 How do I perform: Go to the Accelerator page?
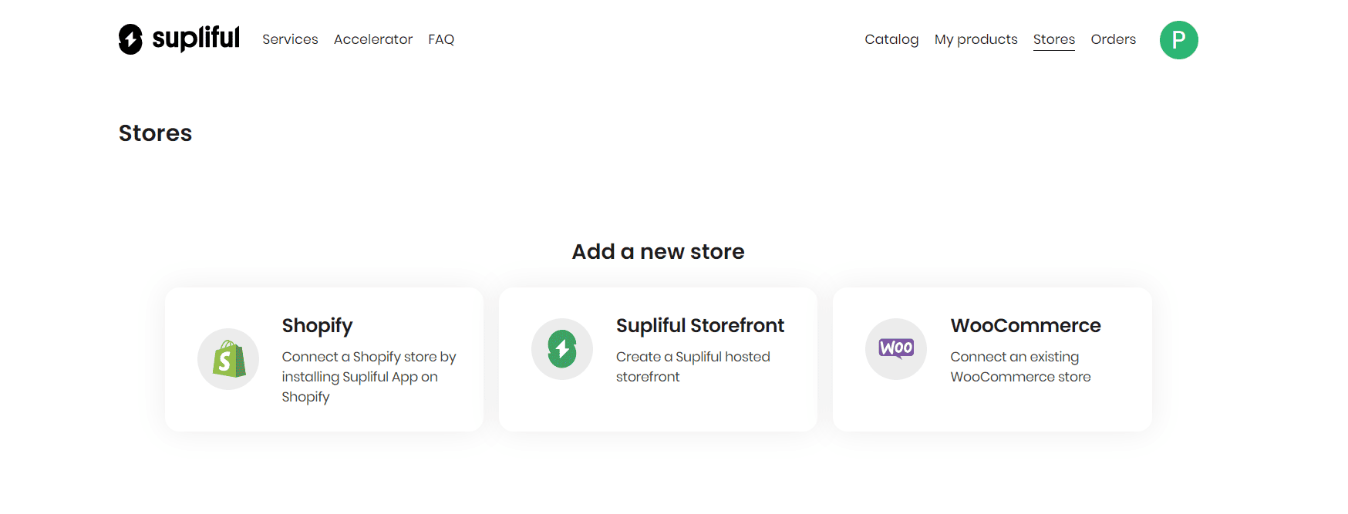(x=373, y=39)
